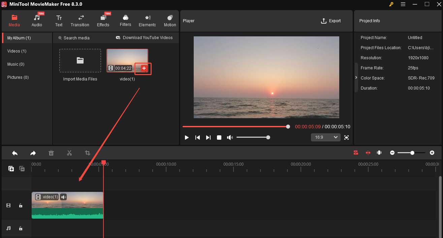Viewport: 443px width, 238px height.
Task: Click the MiniTool MovieMaker app logo
Action: 4,4
